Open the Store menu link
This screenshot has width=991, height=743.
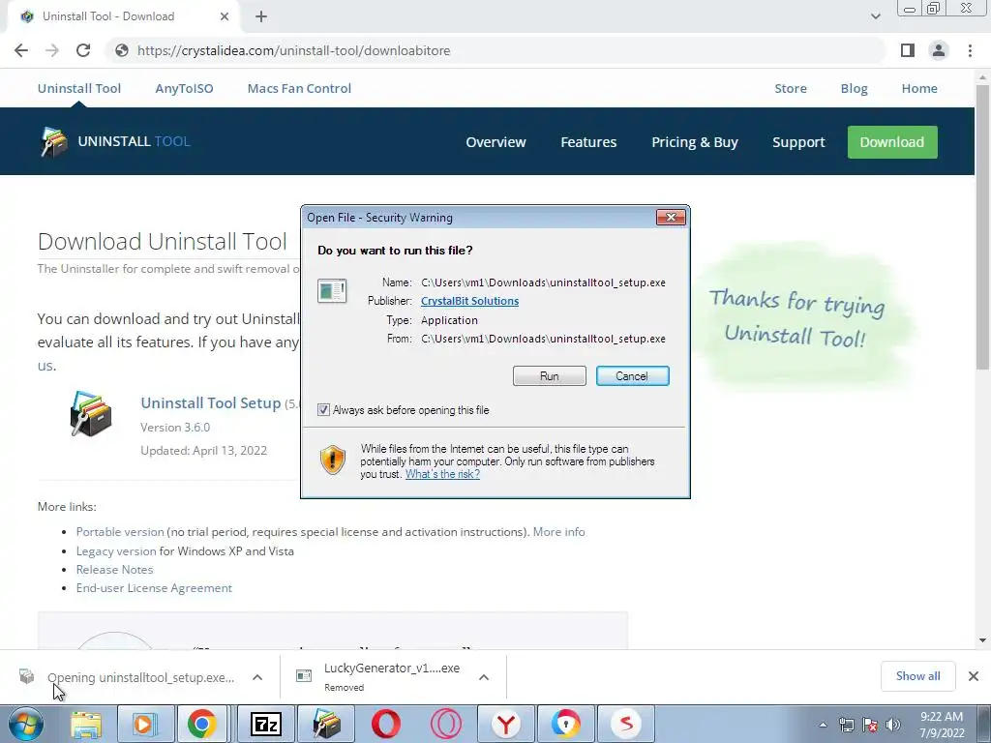coord(791,88)
